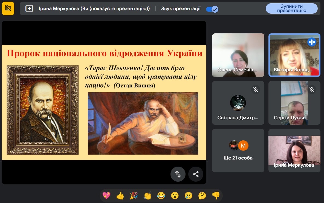324x203 pixels.
Task: Send the thumbs down reaction
Action: point(216,195)
